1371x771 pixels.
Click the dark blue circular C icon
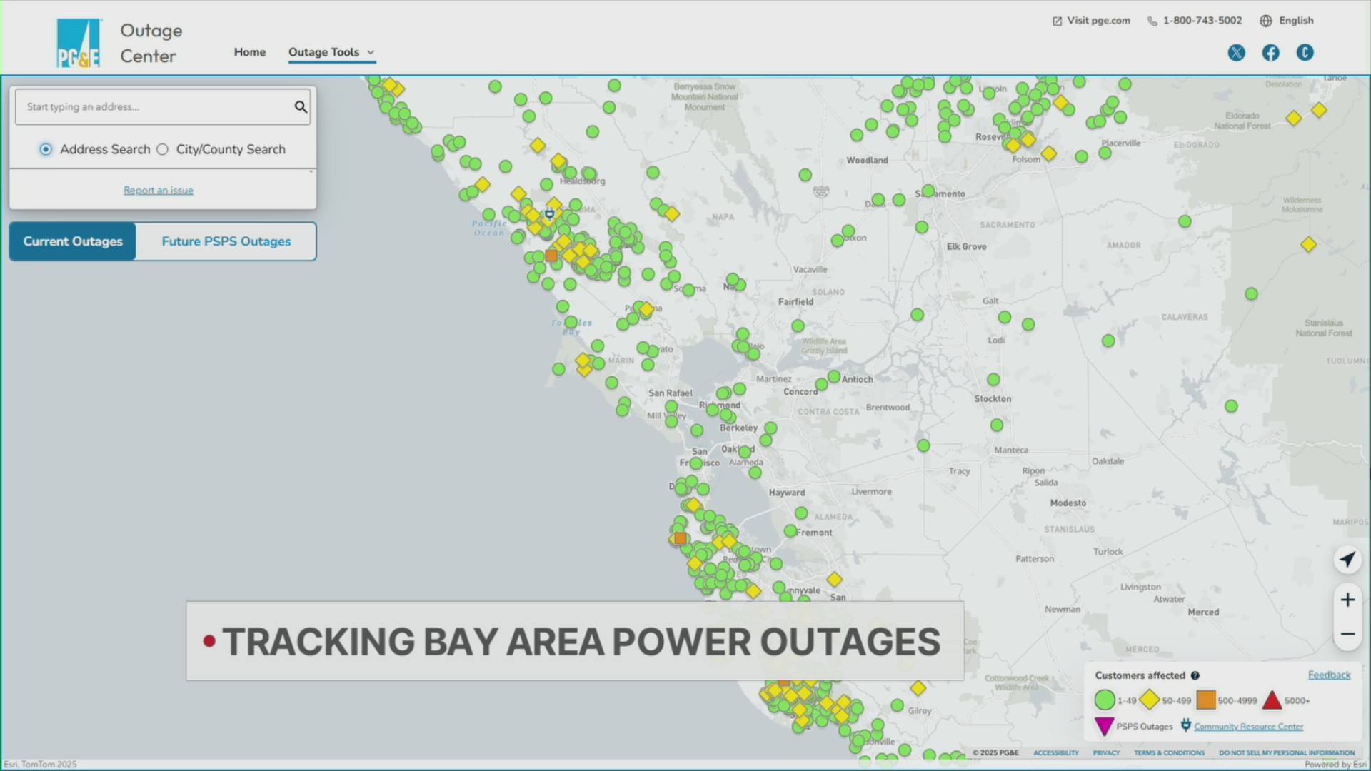pyautogui.click(x=1305, y=53)
